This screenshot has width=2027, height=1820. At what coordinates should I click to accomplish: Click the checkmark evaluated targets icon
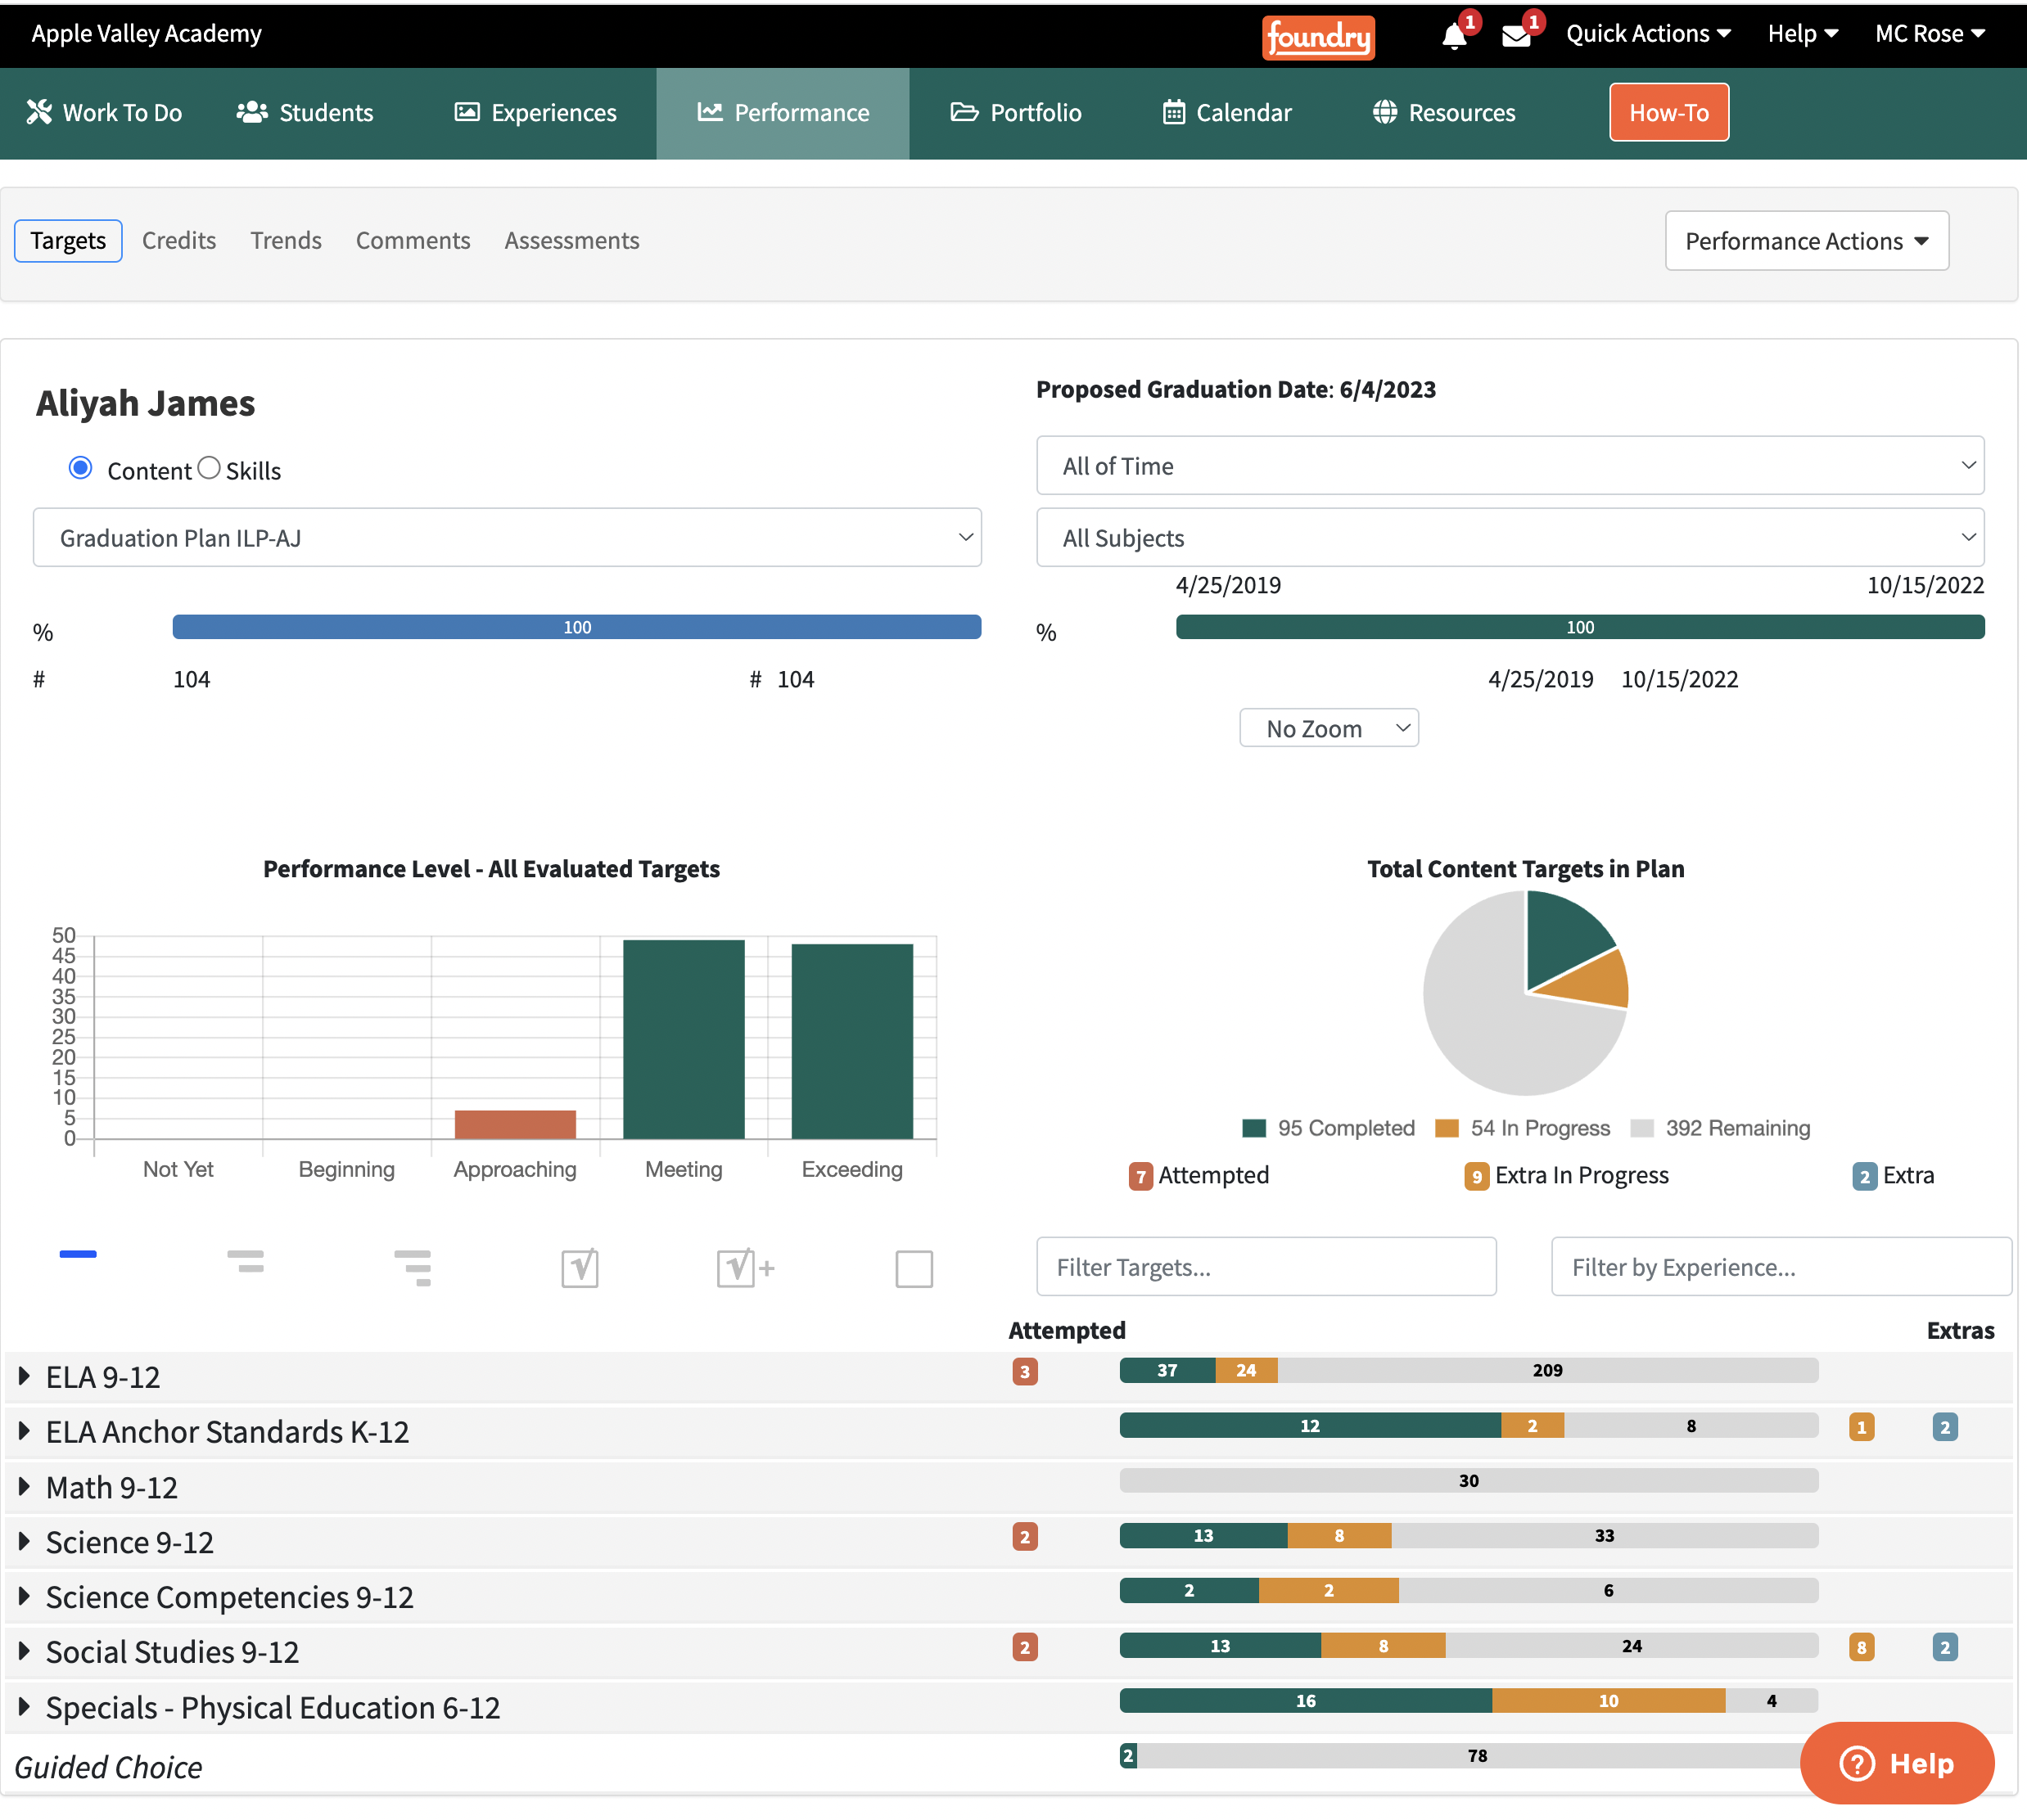[x=580, y=1268]
